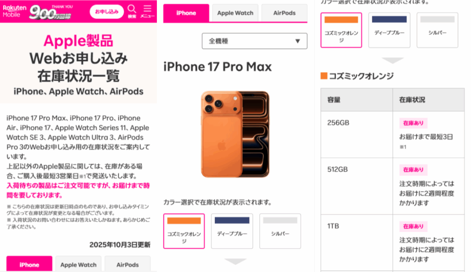Select the iPhone tab in the middle panel
The height and width of the screenshot is (272, 471).
[186, 13]
